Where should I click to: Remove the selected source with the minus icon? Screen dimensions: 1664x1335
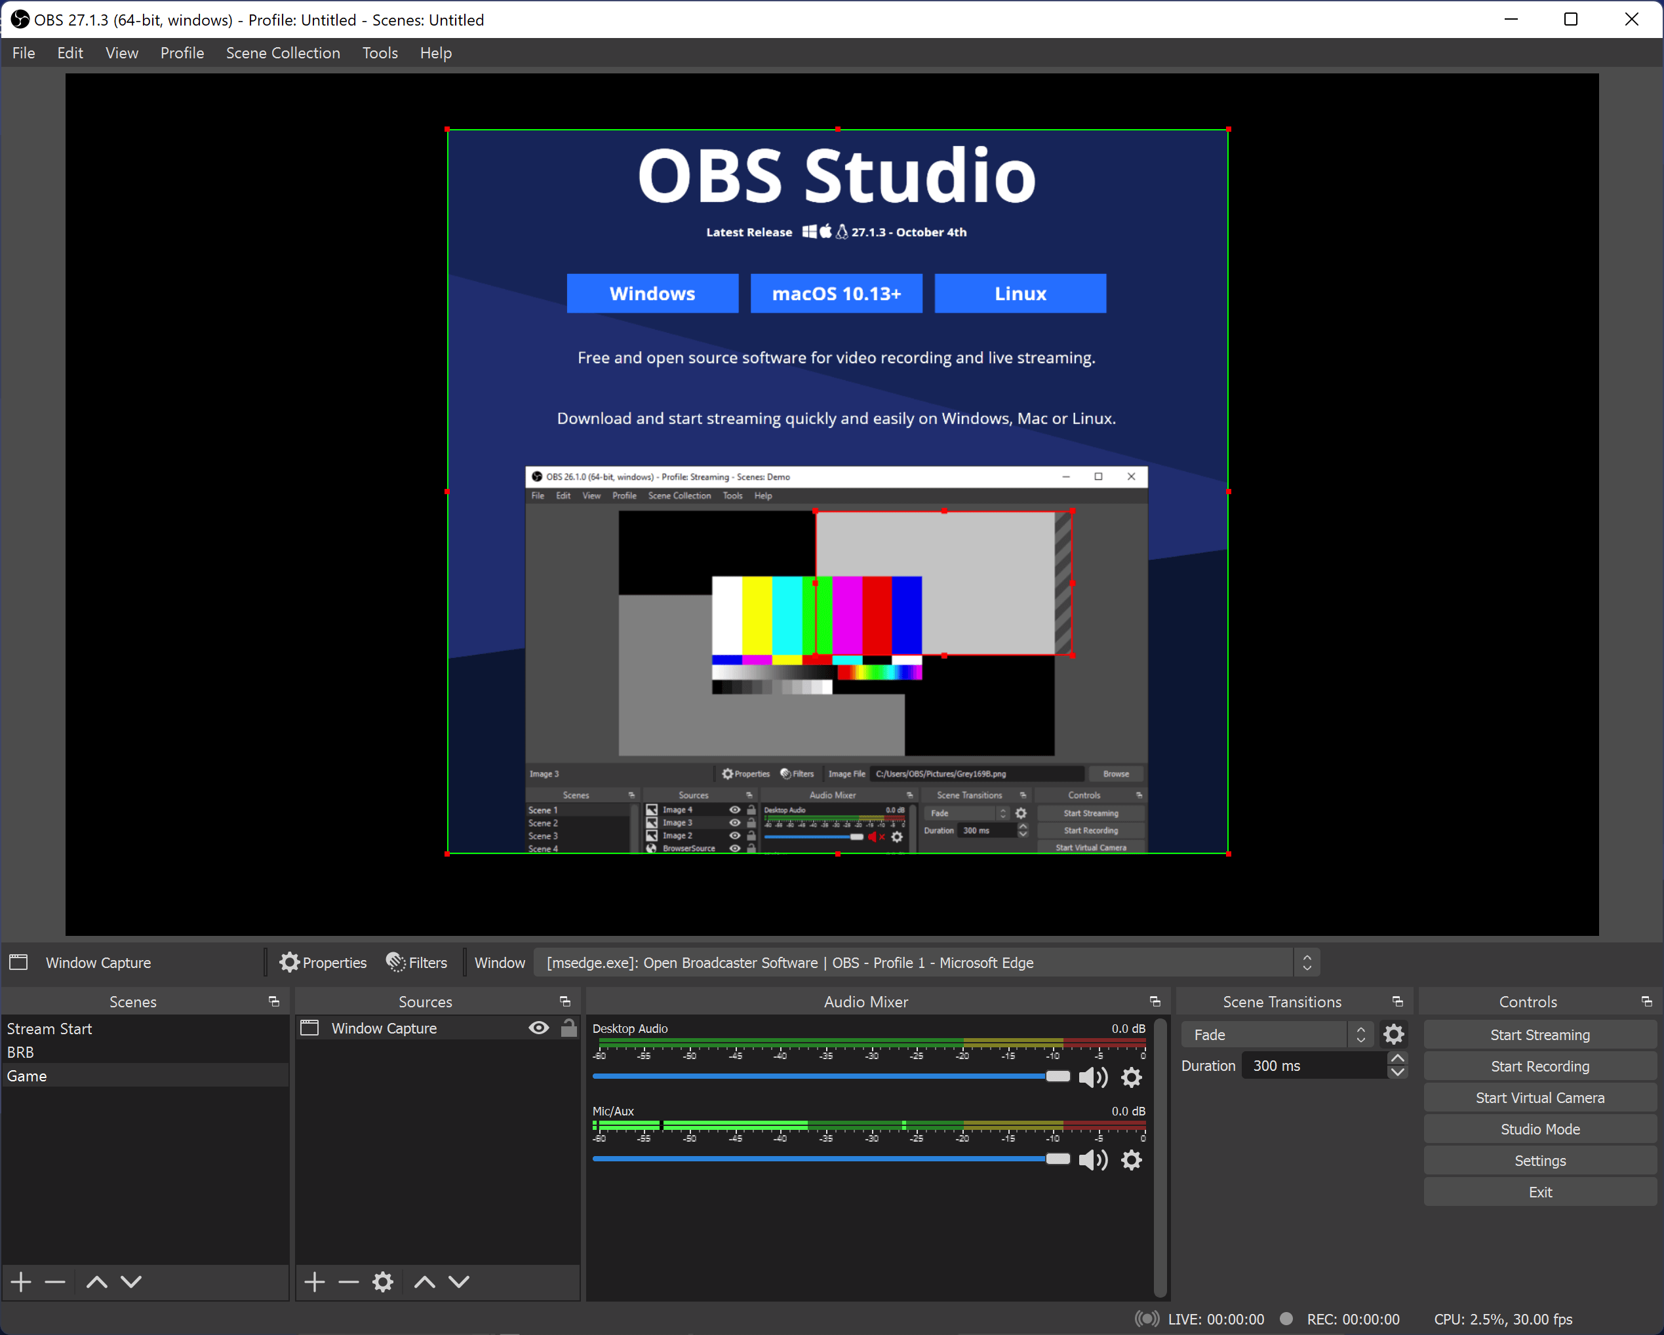click(348, 1282)
